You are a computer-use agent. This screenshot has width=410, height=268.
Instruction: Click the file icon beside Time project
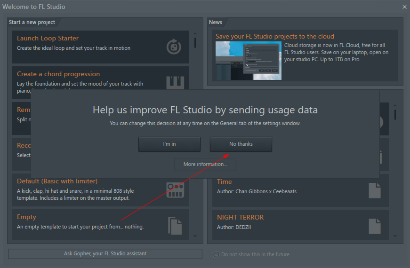point(375,190)
